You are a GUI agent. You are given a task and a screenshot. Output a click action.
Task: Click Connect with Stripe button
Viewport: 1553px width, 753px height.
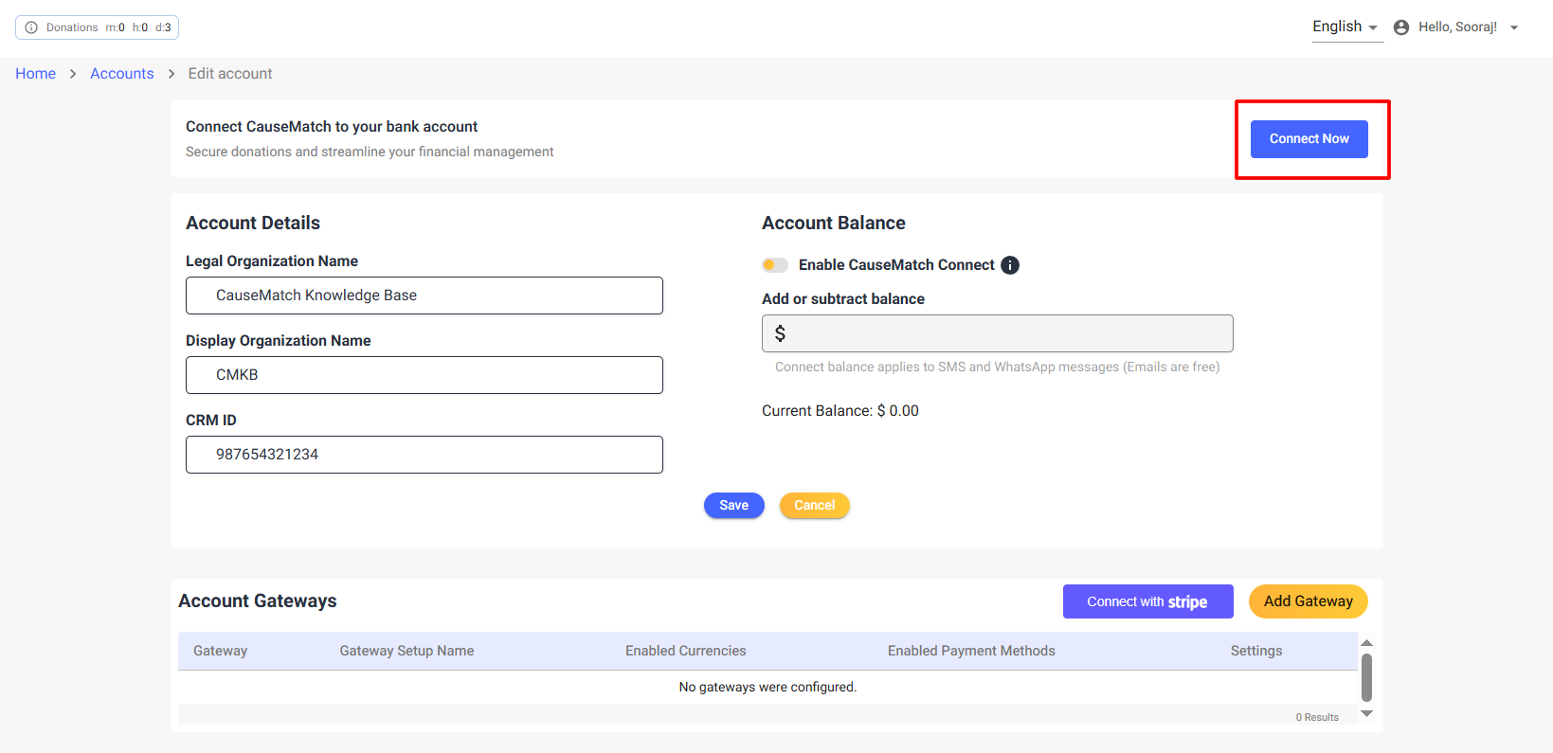click(1147, 601)
